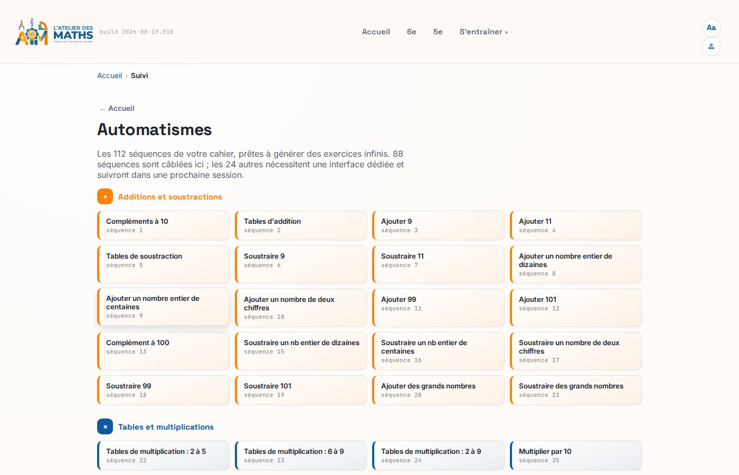The height and width of the screenshot is (475, 739).
Task: Open the Compléments à 10 card
Action: pos(163,225)
